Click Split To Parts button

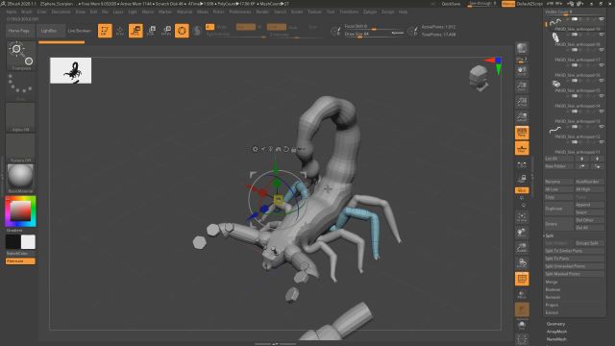coord(575,259)
